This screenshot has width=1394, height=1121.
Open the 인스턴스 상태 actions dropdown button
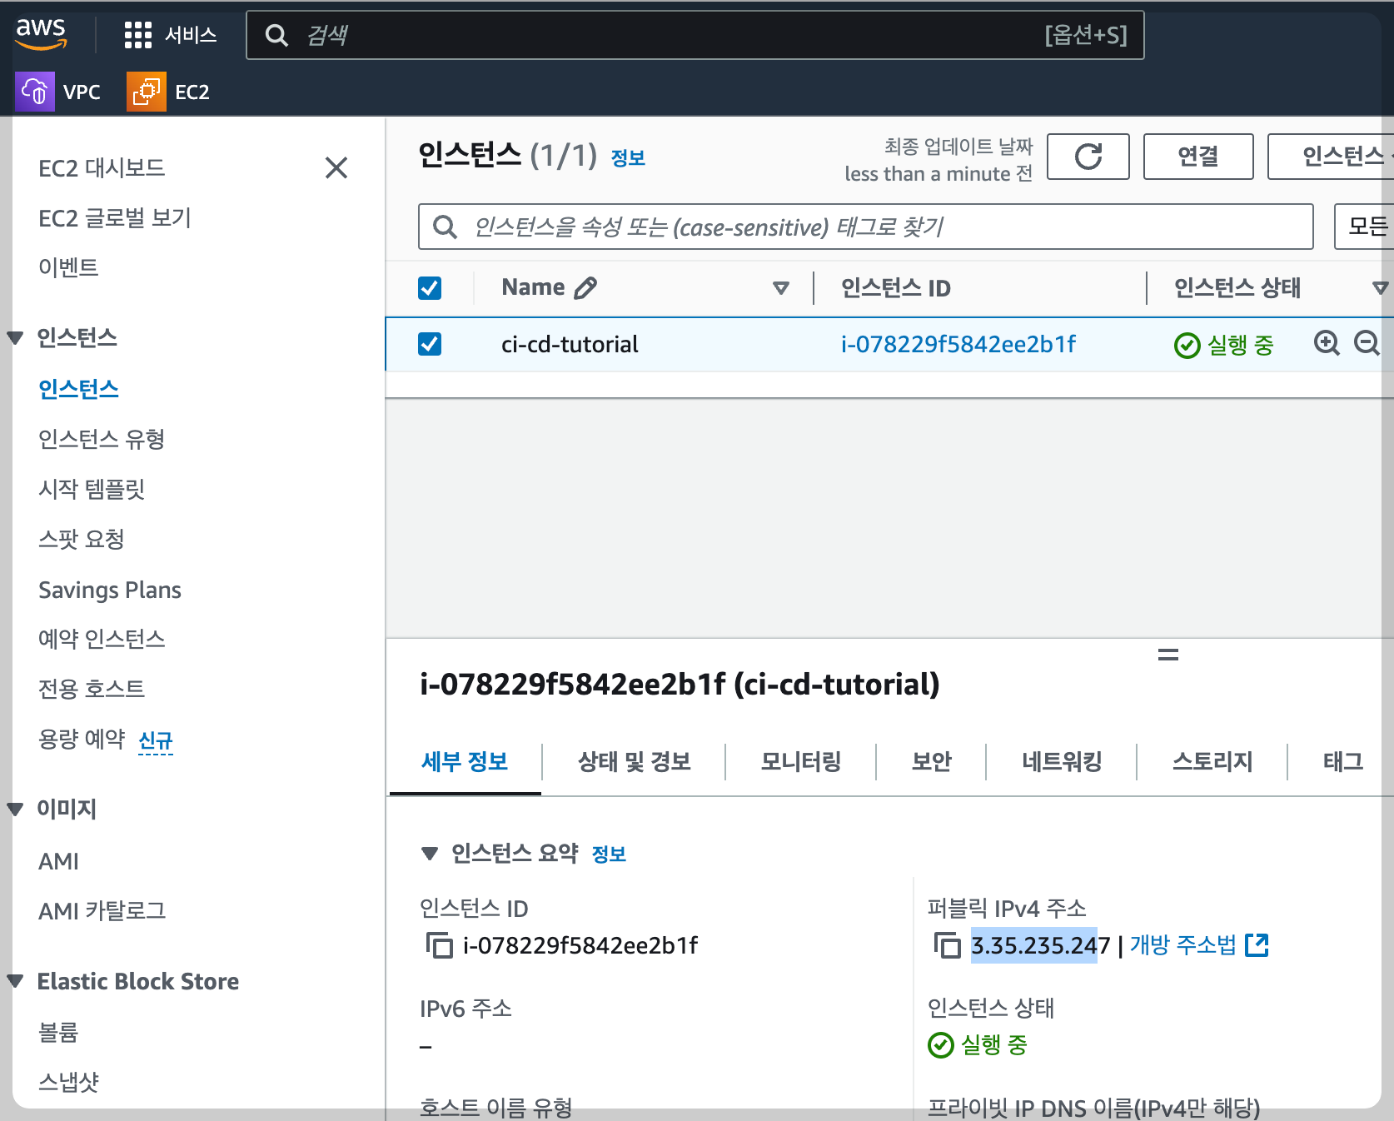point(1331,157)
